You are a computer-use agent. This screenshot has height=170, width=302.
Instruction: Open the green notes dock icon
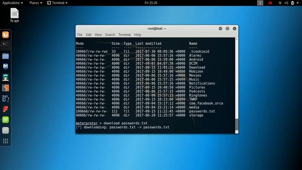click(x=5, y=119)
